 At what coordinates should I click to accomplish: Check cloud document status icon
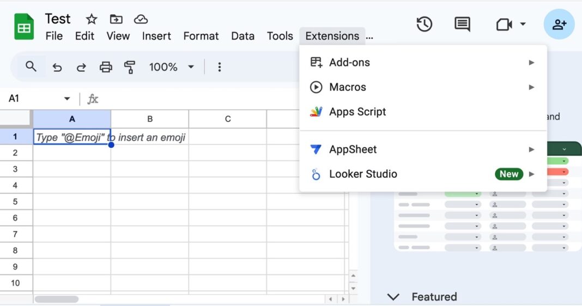pos(141,19)
